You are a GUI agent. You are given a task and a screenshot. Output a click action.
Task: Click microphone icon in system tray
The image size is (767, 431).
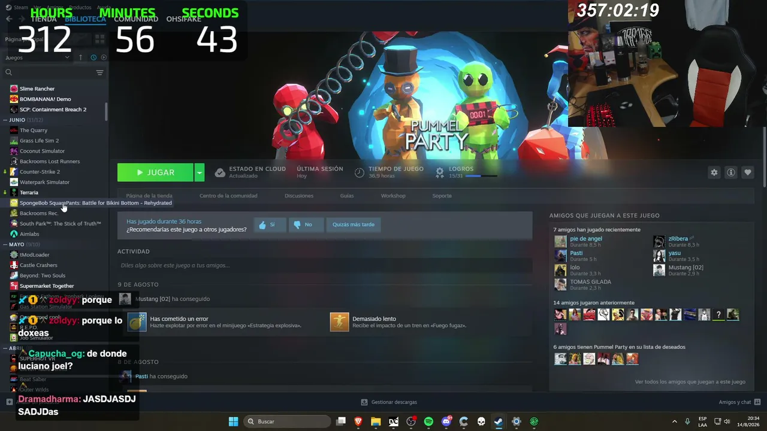(x=687, y=421)
